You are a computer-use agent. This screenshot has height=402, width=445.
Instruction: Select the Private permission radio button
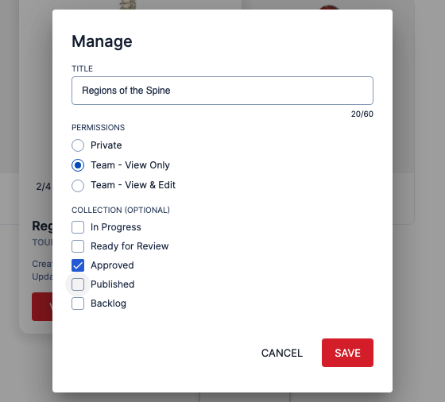78,145
